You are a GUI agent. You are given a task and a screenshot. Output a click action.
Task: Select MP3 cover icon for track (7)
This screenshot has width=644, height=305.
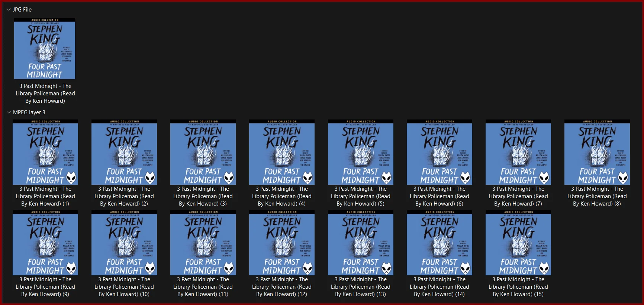click(x=518, y=152)
